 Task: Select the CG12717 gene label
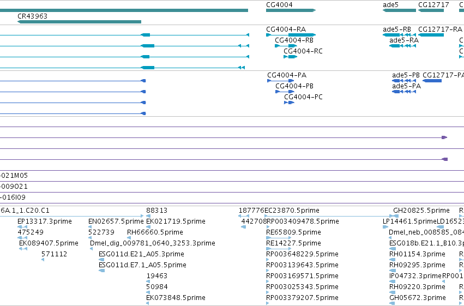coord(433,5)
